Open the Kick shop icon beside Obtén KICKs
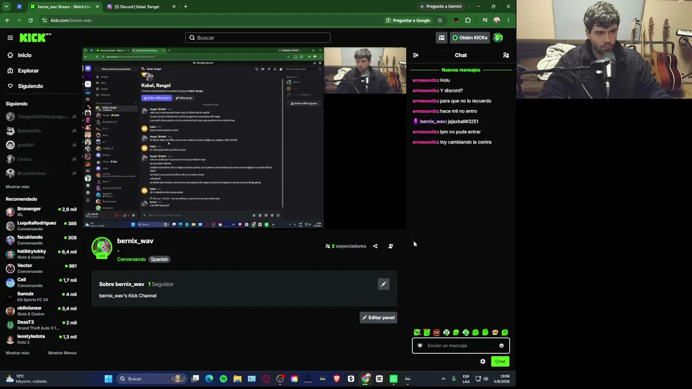Screen dimensions: 692x389 point(441,38)
